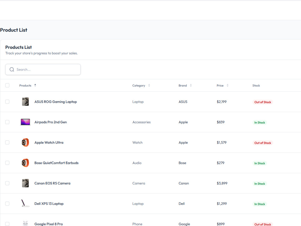Select ASUS ROG Gaming Laptop product name
This screenshot has height=226, width=301.
click(55, 102)
